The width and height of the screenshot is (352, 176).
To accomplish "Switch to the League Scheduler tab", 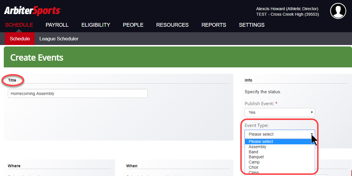I will 59,38.
